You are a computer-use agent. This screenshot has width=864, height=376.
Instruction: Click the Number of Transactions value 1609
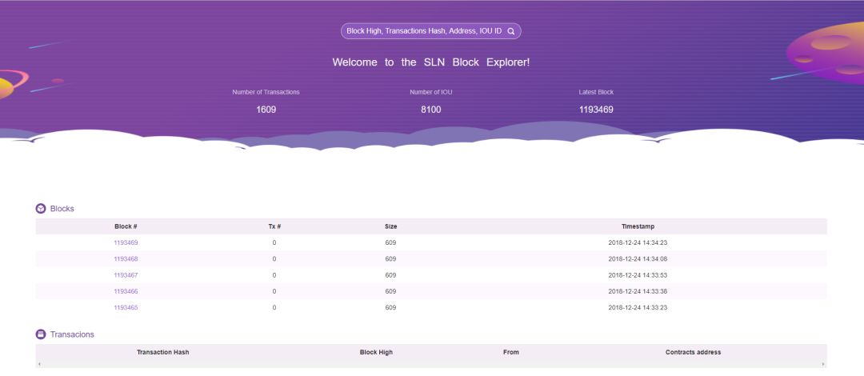point(266,110)
